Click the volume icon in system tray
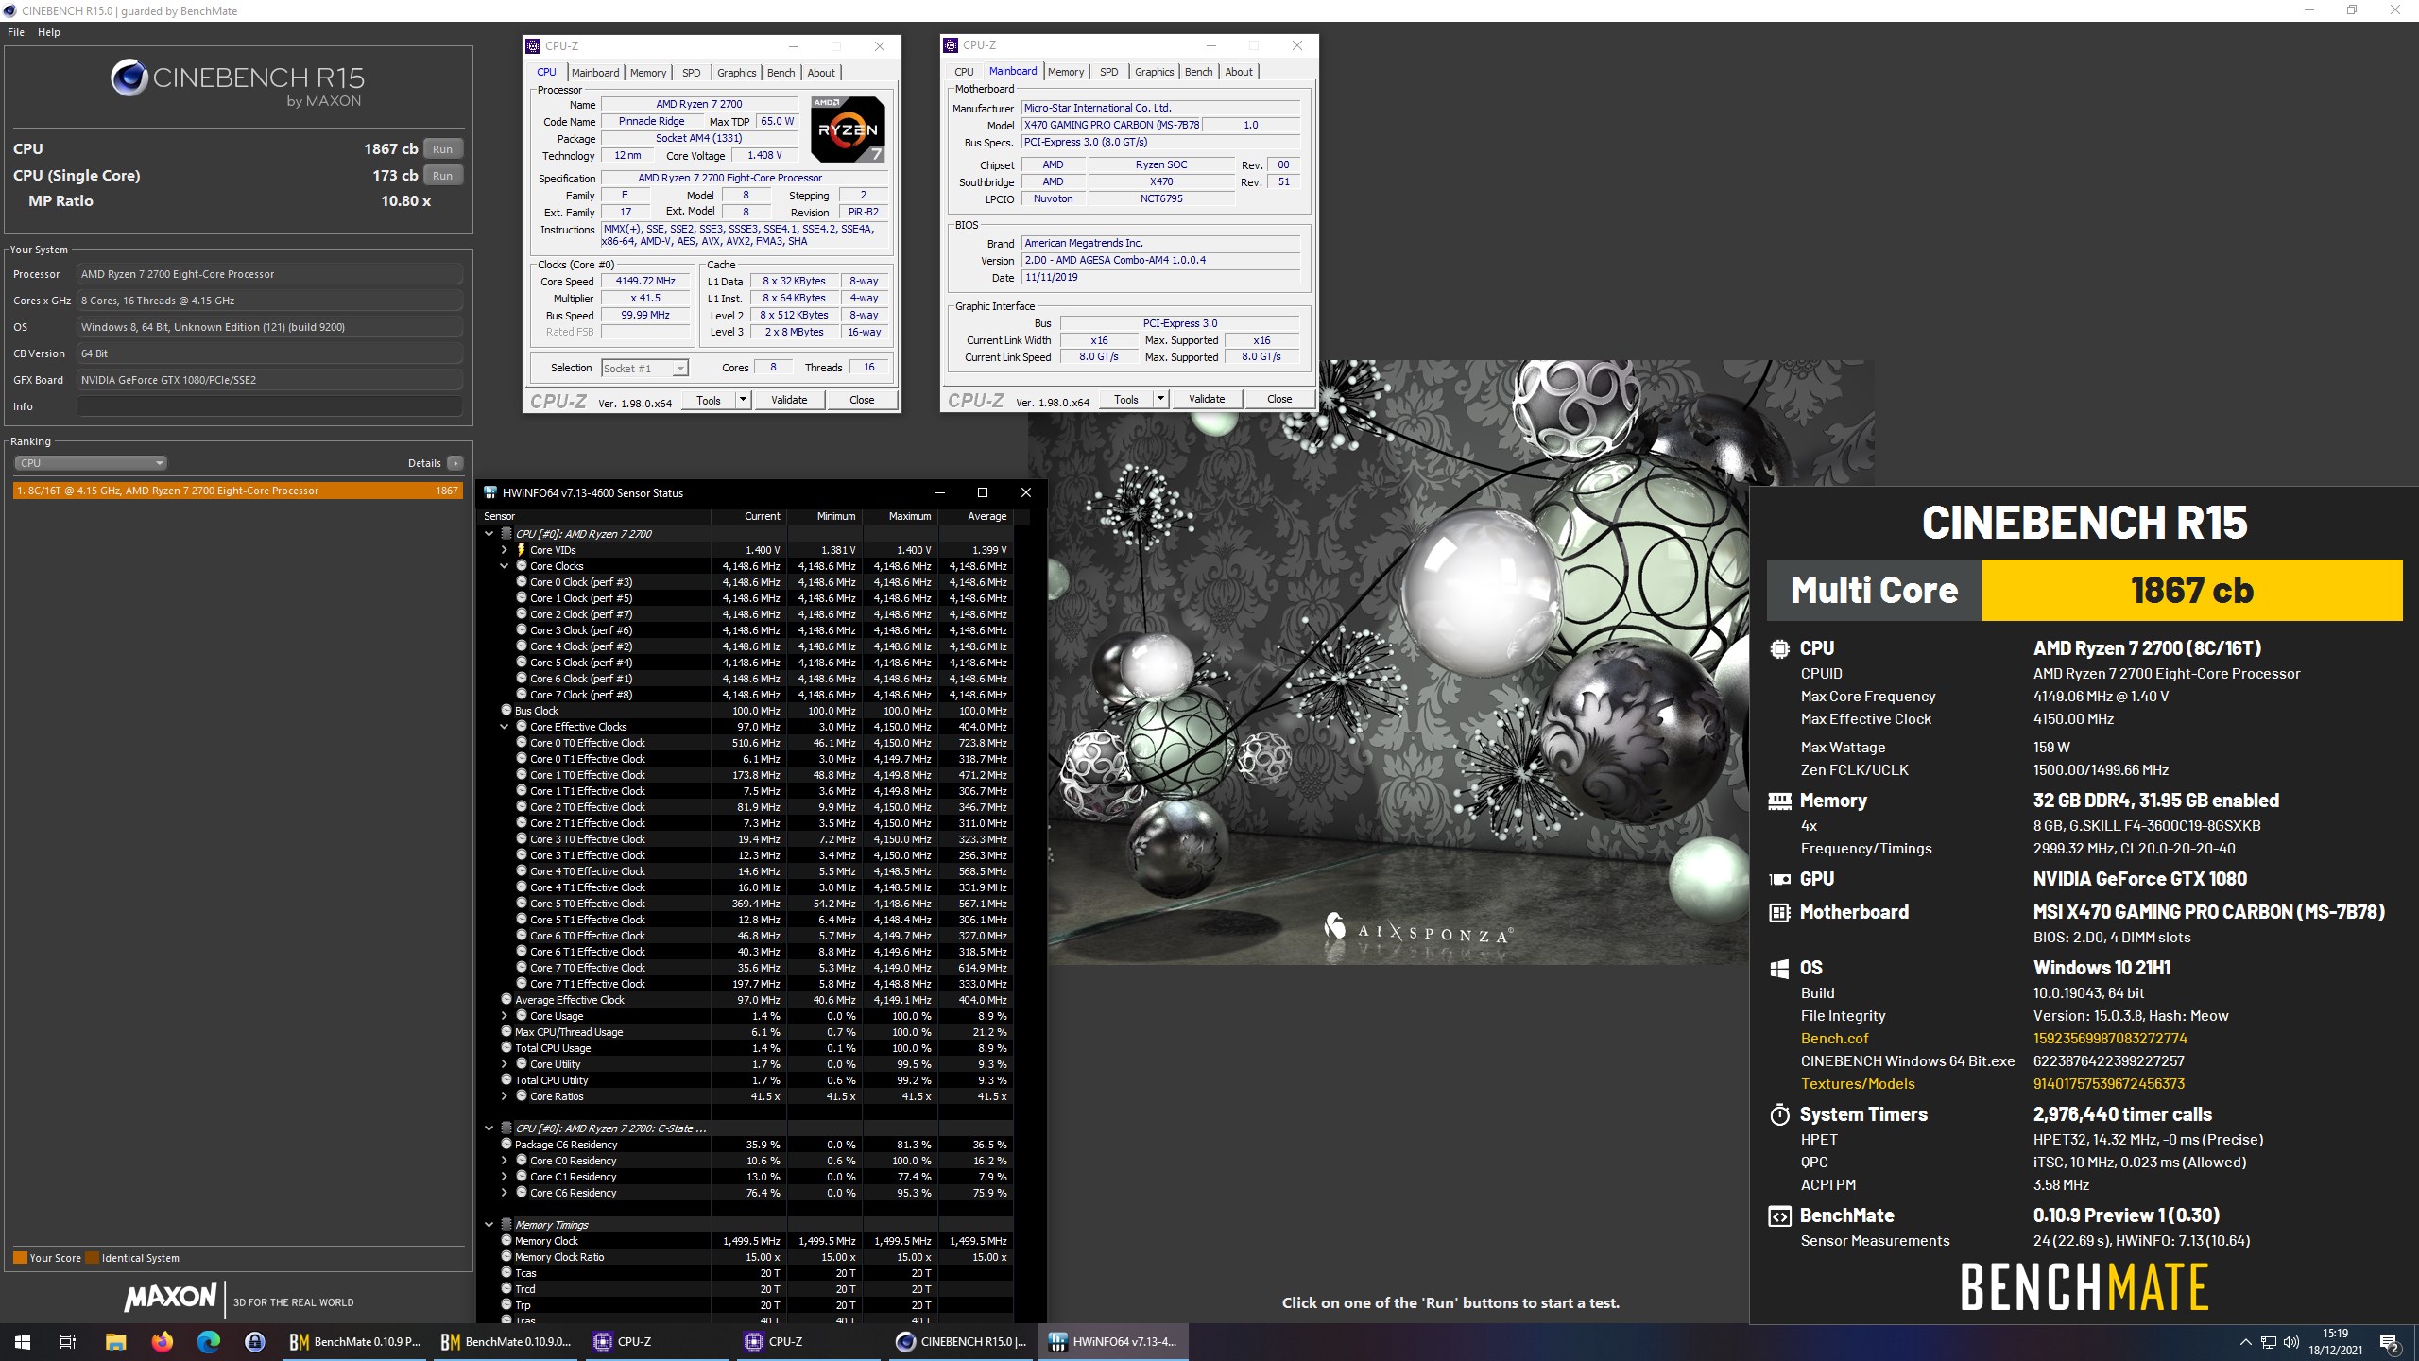Viewport: 2419px width, 1361px height. tap(2291, 1342)
